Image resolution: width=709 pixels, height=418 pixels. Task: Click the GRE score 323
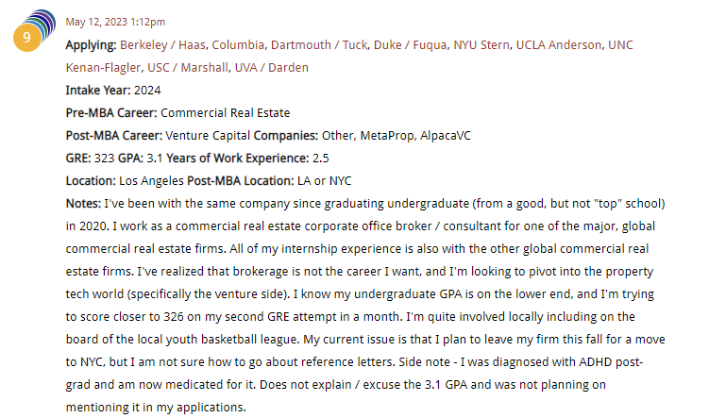point(105,158)
